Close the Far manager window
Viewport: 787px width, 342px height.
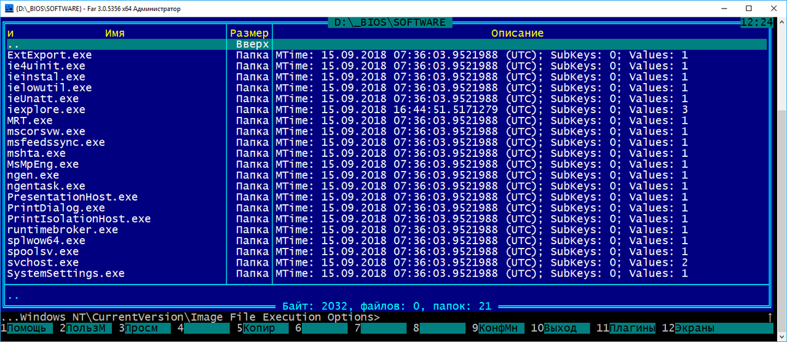[774, 8]
